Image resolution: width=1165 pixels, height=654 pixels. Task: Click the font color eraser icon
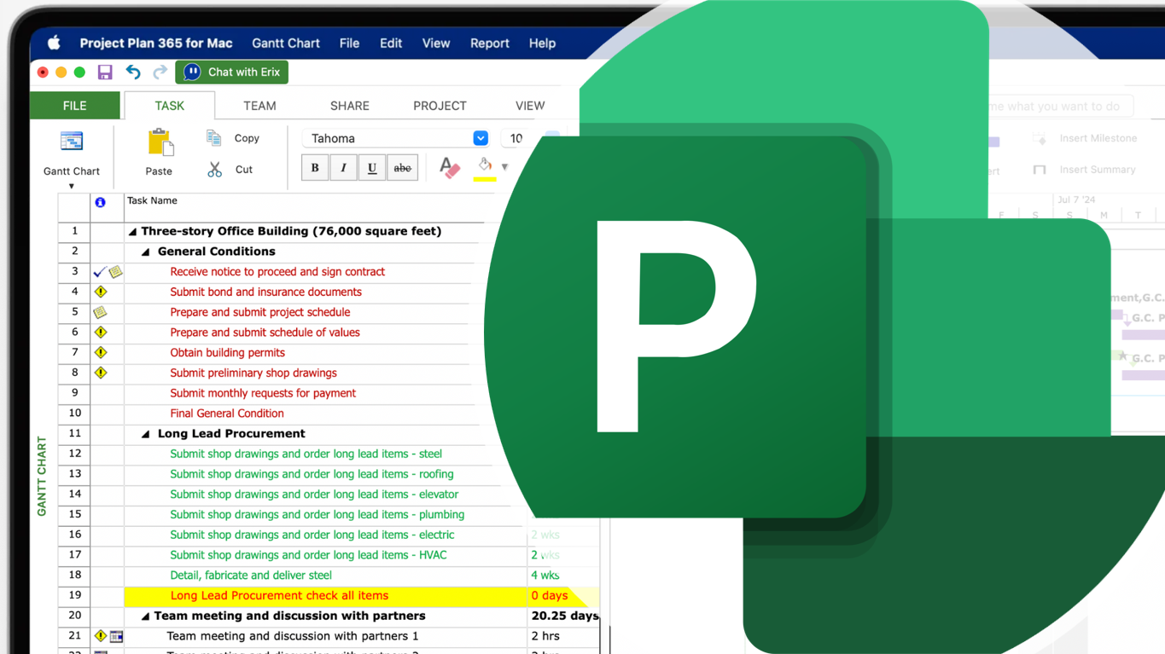click(449, 168)
